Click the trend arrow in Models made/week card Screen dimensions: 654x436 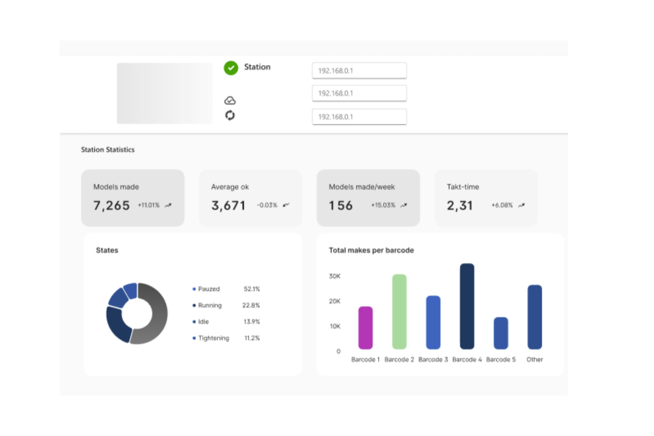pyautogui.click(x=403, y=206)
